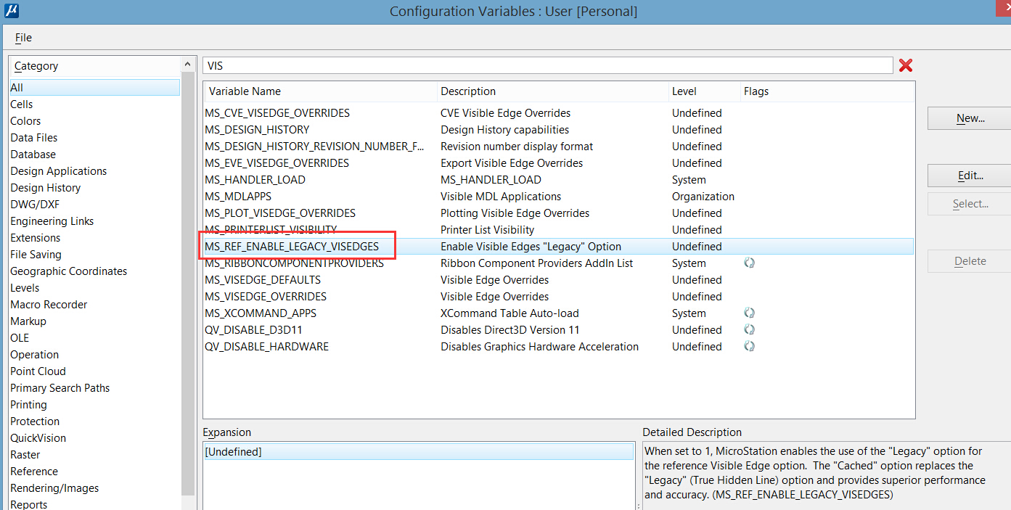Select the OLE category
The height and width of the screenshot is (510, 1011).
click(x=20, y=338)
